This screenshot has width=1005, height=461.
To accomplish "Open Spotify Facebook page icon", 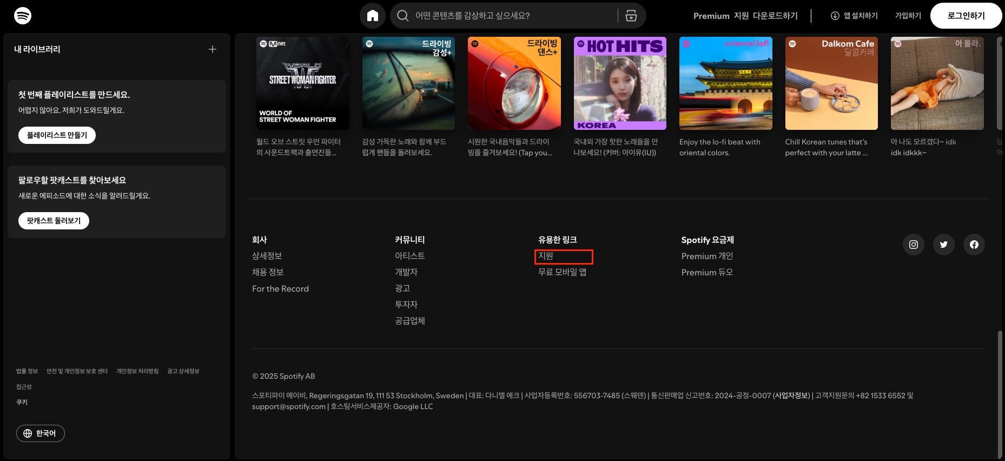I will [x=974, y=245].
